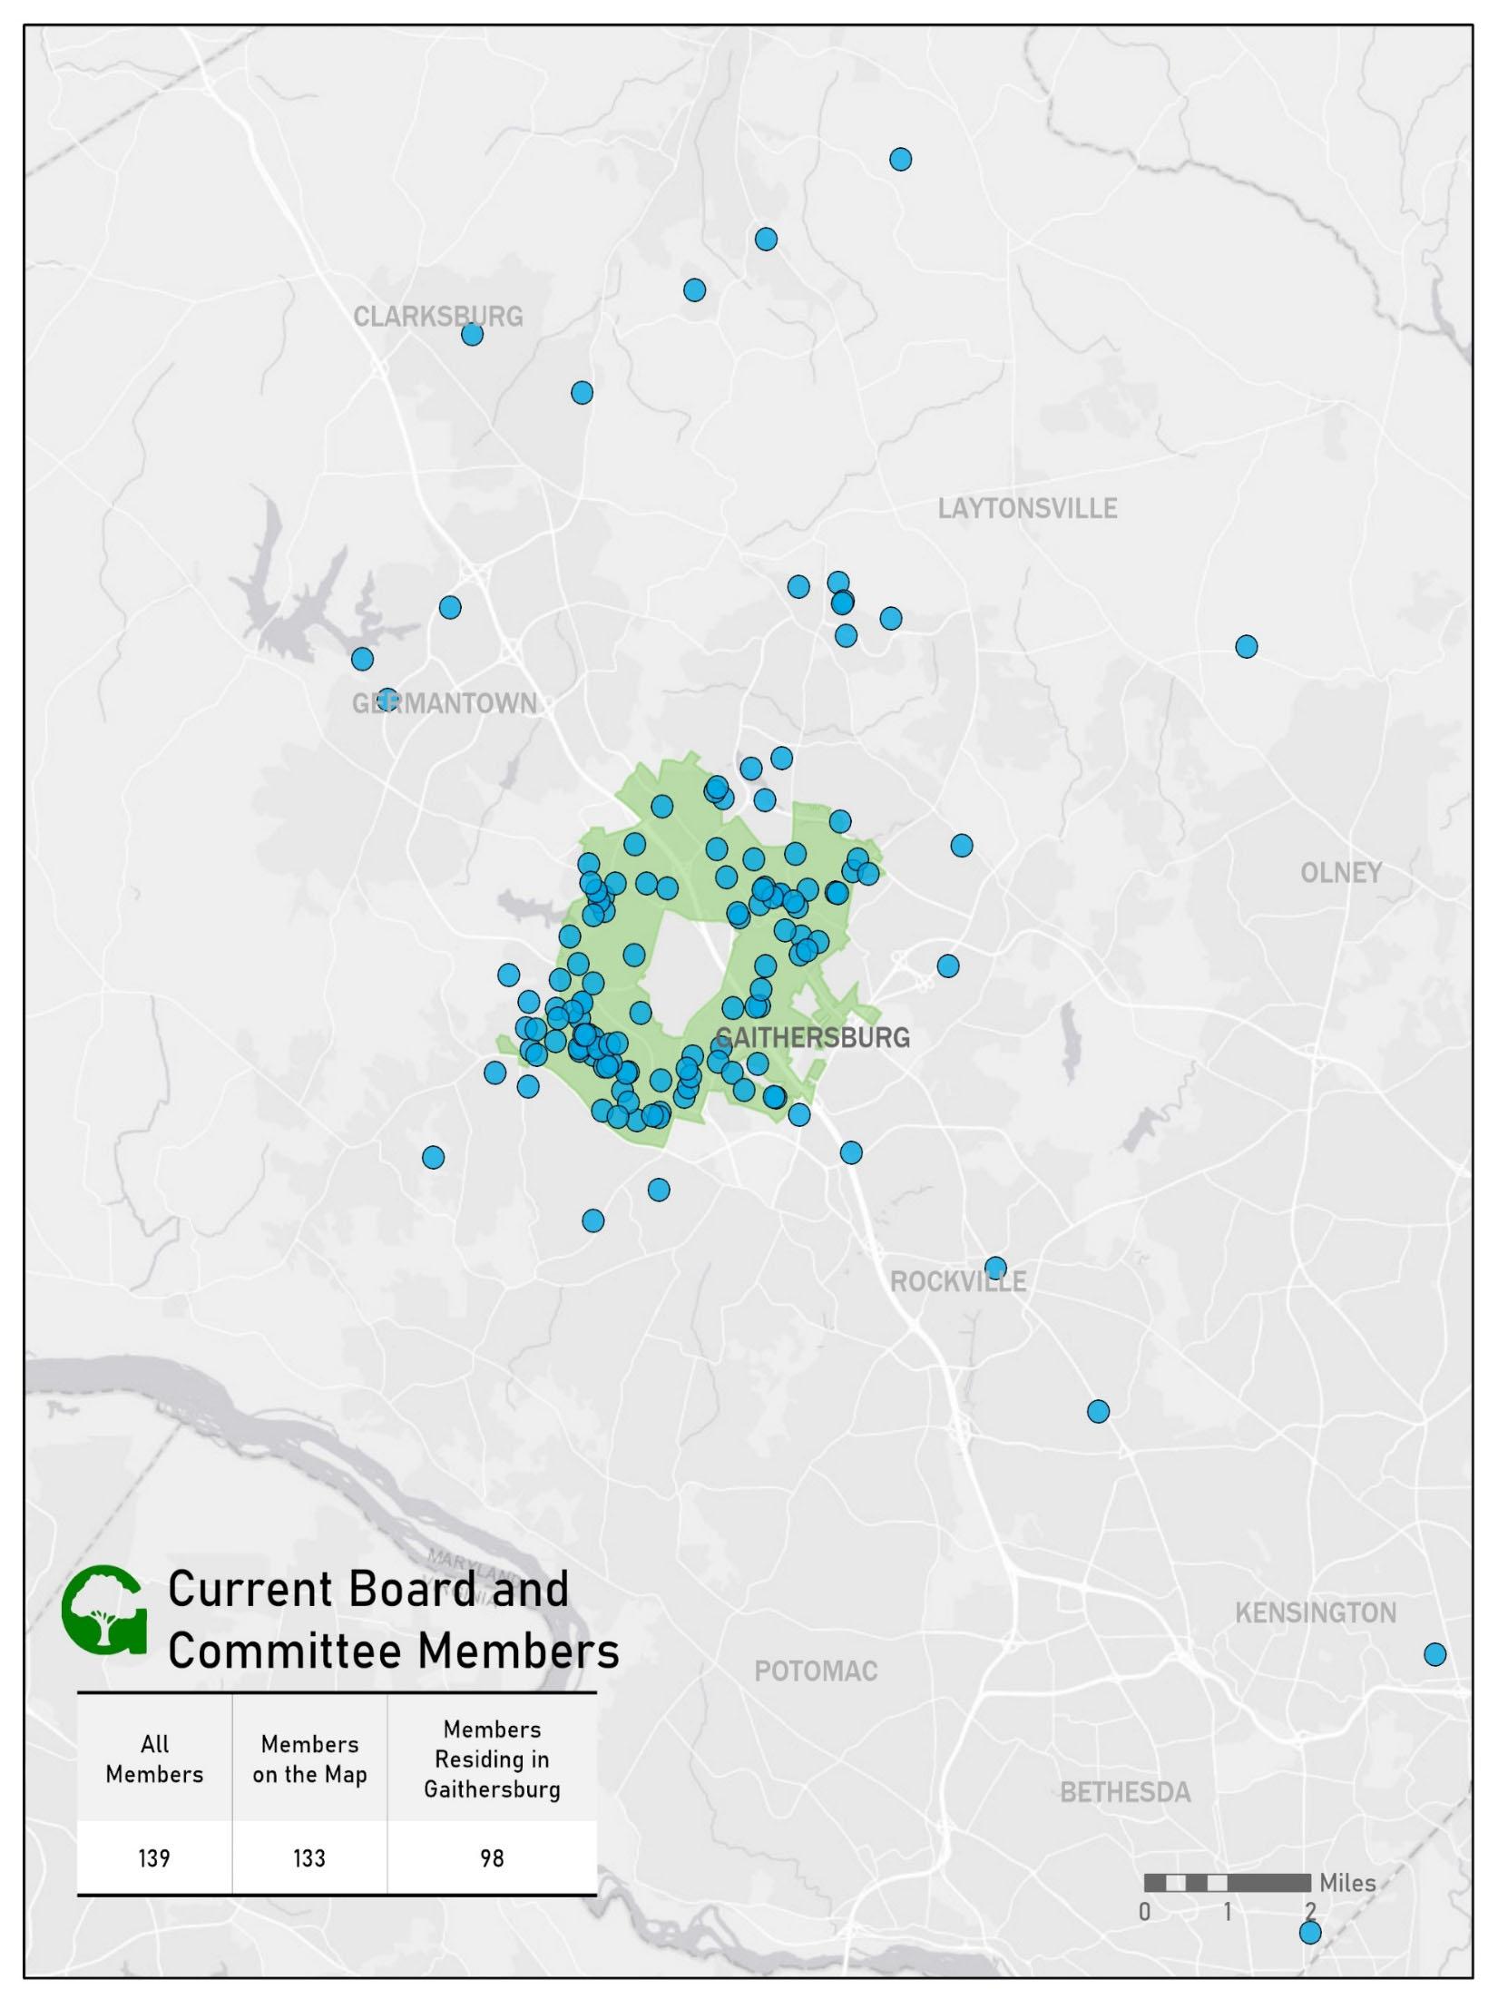
Task: Select the member dot closest to Kensington label
Action: 1434,1654
